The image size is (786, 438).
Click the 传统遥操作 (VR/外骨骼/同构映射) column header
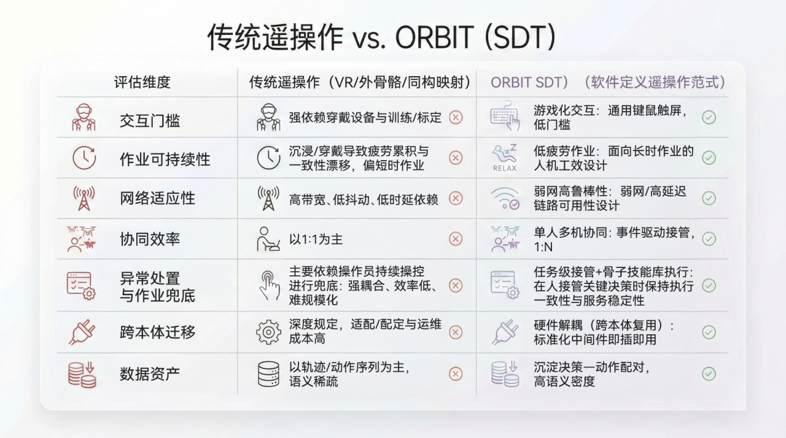[360, 82]
